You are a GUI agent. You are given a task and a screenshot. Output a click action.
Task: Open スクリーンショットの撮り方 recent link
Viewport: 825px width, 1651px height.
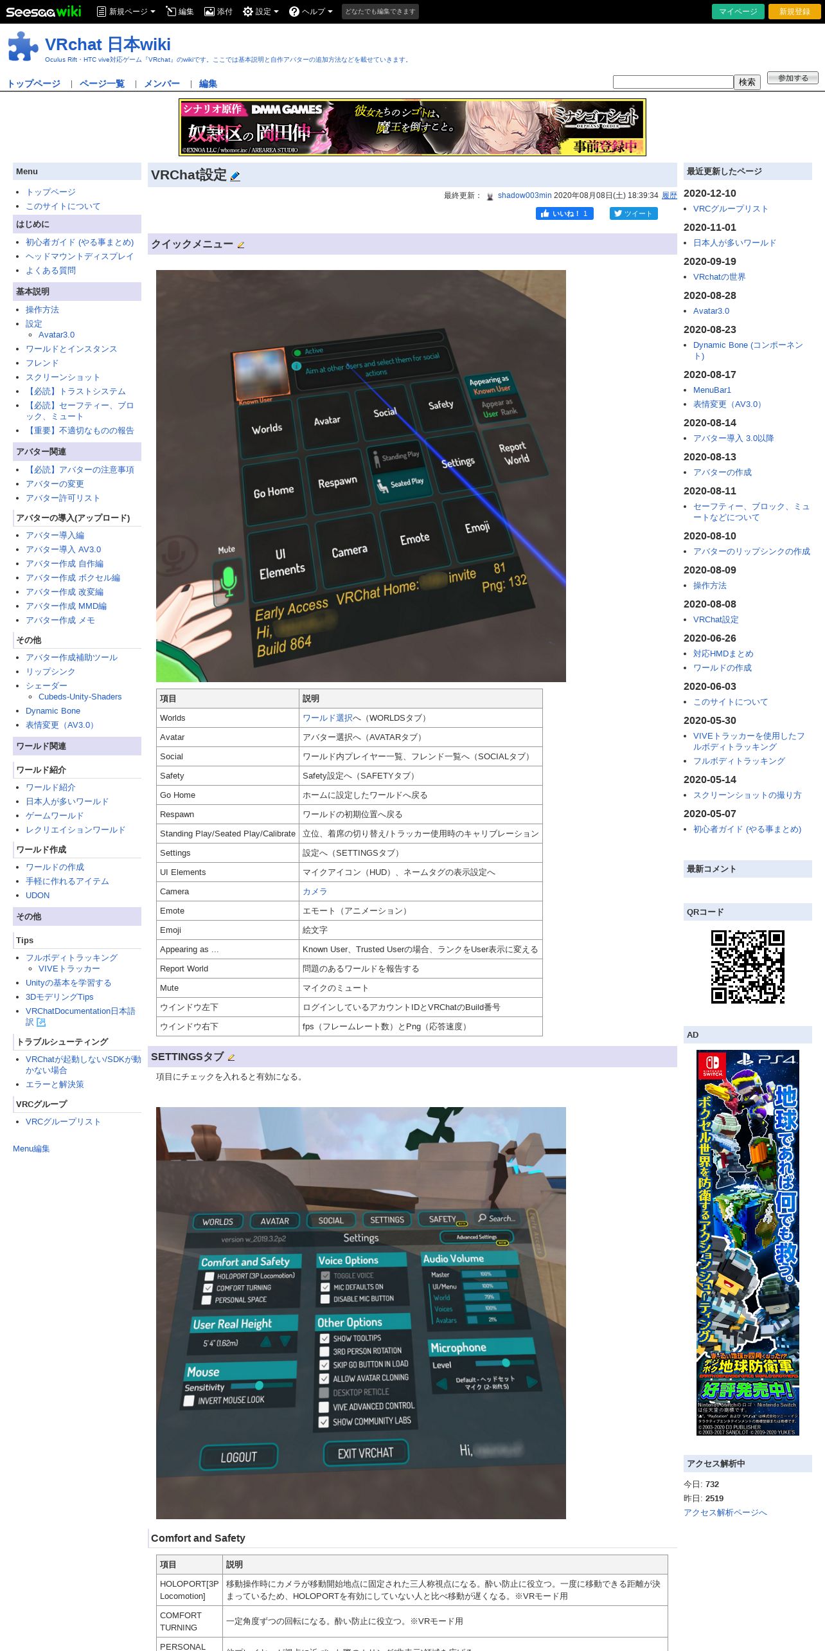(x=747, y=795)
